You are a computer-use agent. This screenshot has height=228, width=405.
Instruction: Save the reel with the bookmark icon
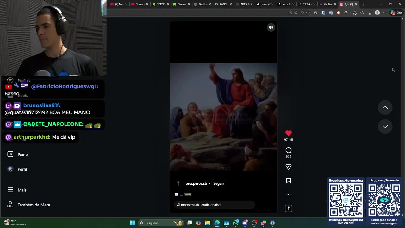coord(288,181)
